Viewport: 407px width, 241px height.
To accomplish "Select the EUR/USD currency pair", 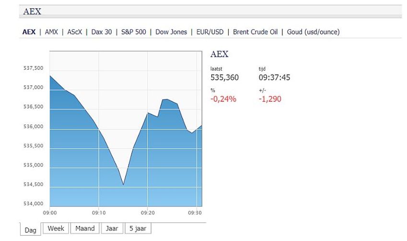I will click(x=209, y=32).
